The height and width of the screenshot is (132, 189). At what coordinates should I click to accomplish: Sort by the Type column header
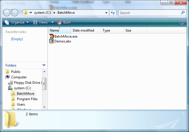(x=106, y=30)
